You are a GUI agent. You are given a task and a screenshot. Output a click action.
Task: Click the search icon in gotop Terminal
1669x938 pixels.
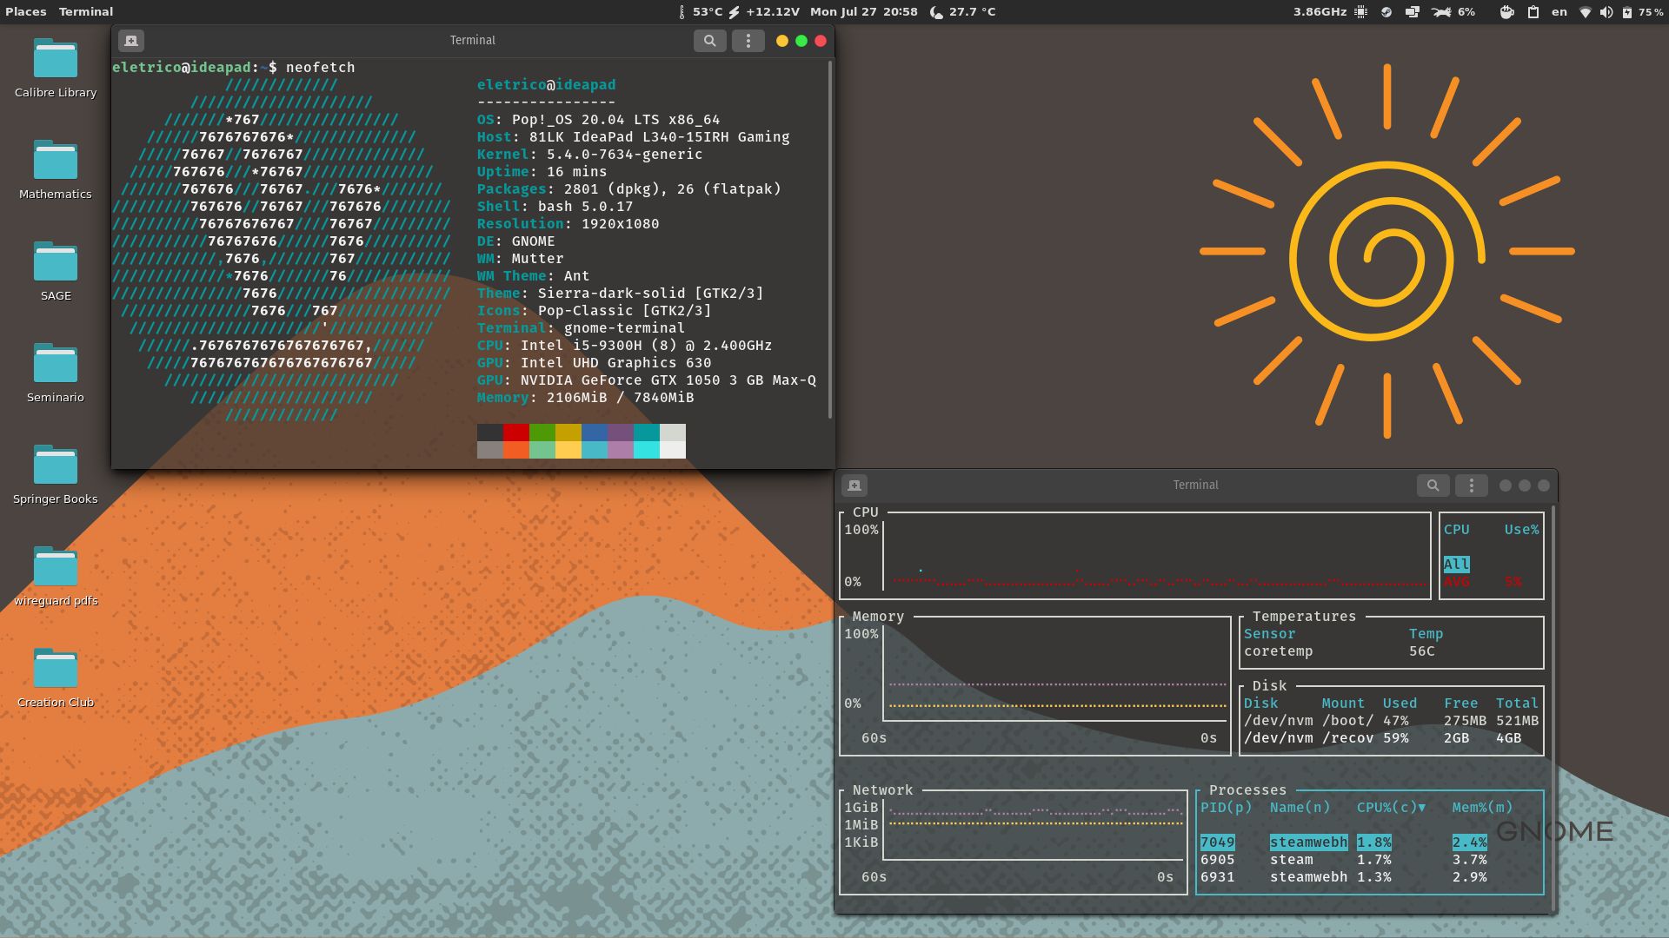coord(1433,486)
